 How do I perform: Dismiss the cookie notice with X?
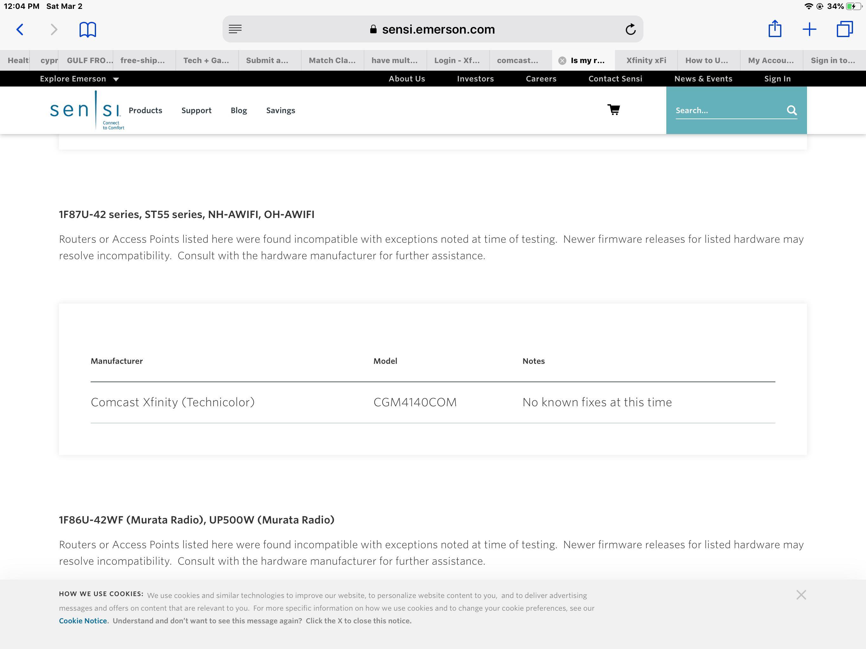tap(801, 595)
